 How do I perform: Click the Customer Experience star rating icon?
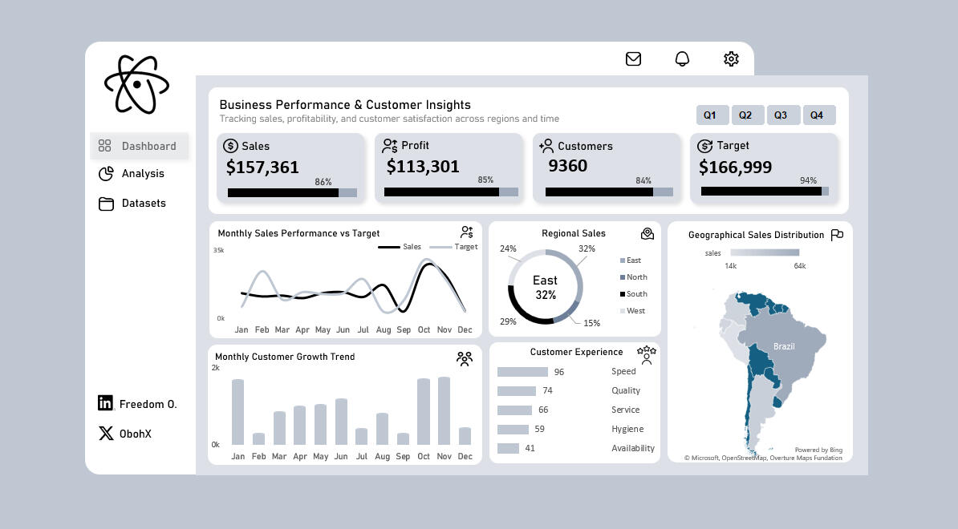coord(646,354)
